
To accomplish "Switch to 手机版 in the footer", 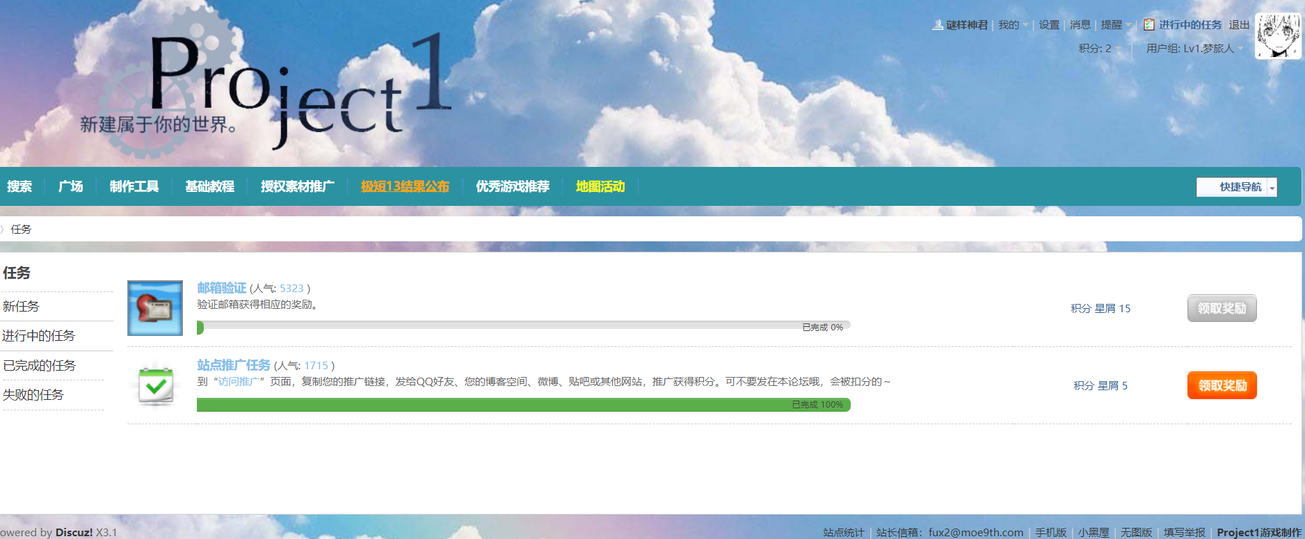I will (x=1051, y=532).
